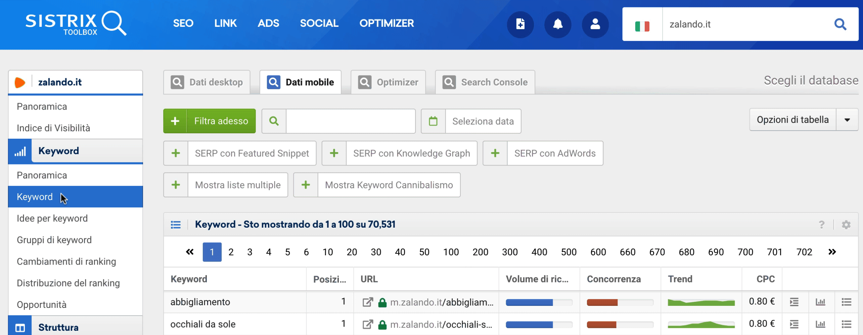Go to page 2 of keyword results
The width and height of the screenshot is (863, 335).
coord(231,252)
